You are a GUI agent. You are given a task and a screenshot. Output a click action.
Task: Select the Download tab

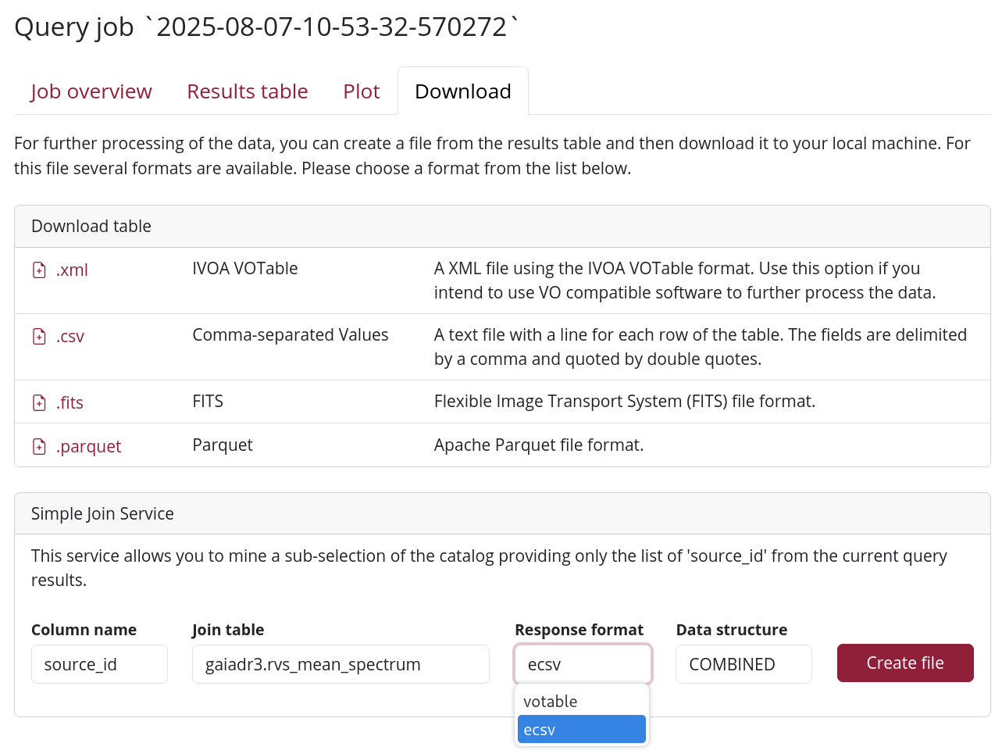point(463,91)
